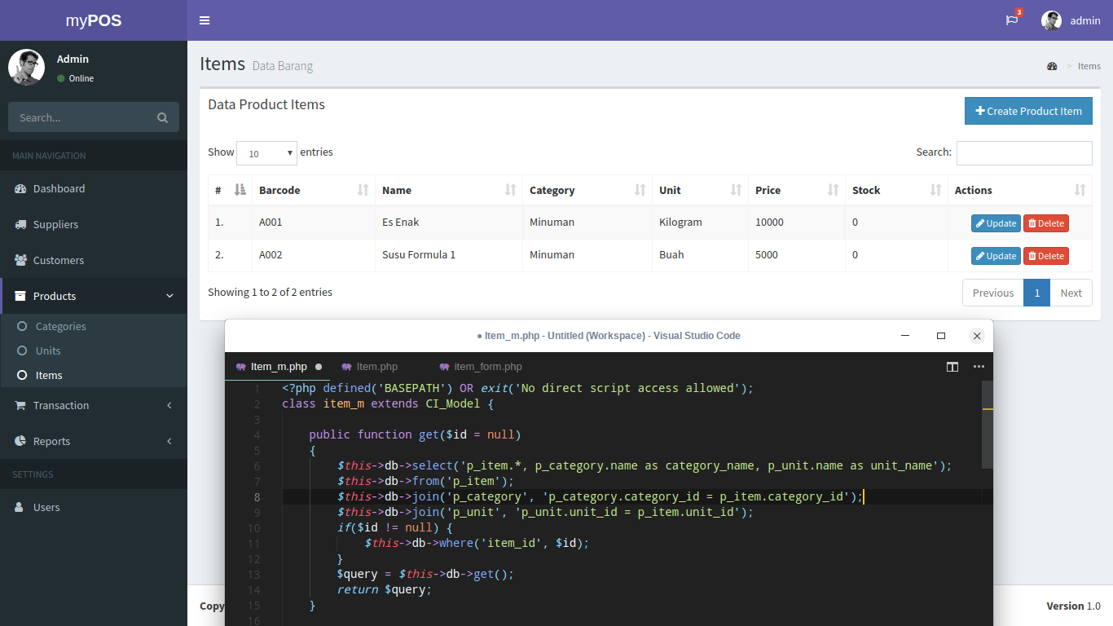Open the Dashboard from the sidebar

coord(57,188)
